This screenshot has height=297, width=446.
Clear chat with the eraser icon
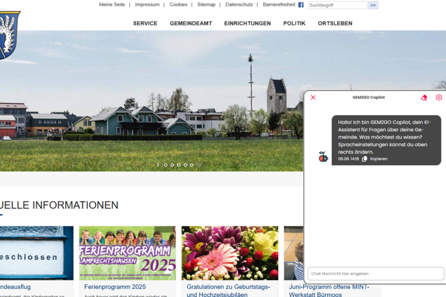(424, 98)
